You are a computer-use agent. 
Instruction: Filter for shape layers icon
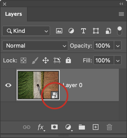coord(96,31)
